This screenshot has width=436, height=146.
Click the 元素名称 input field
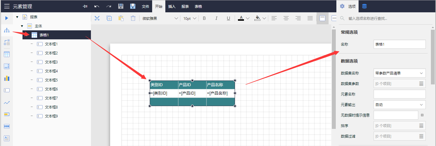click(400, 94)
